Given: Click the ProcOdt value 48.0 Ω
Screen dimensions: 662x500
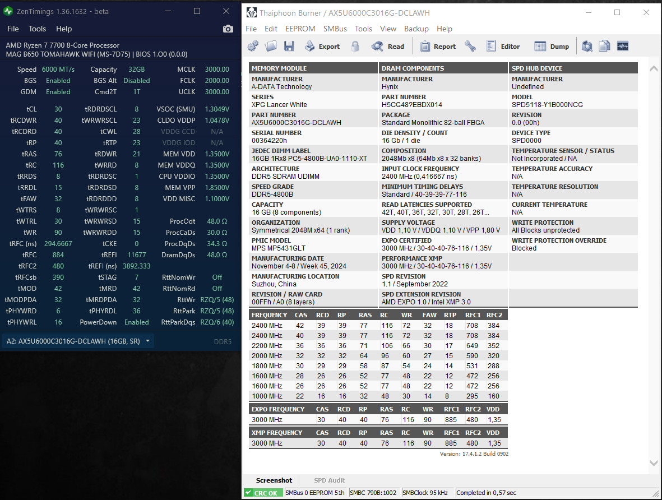Looking at the screenshot, I should [217, 221].
